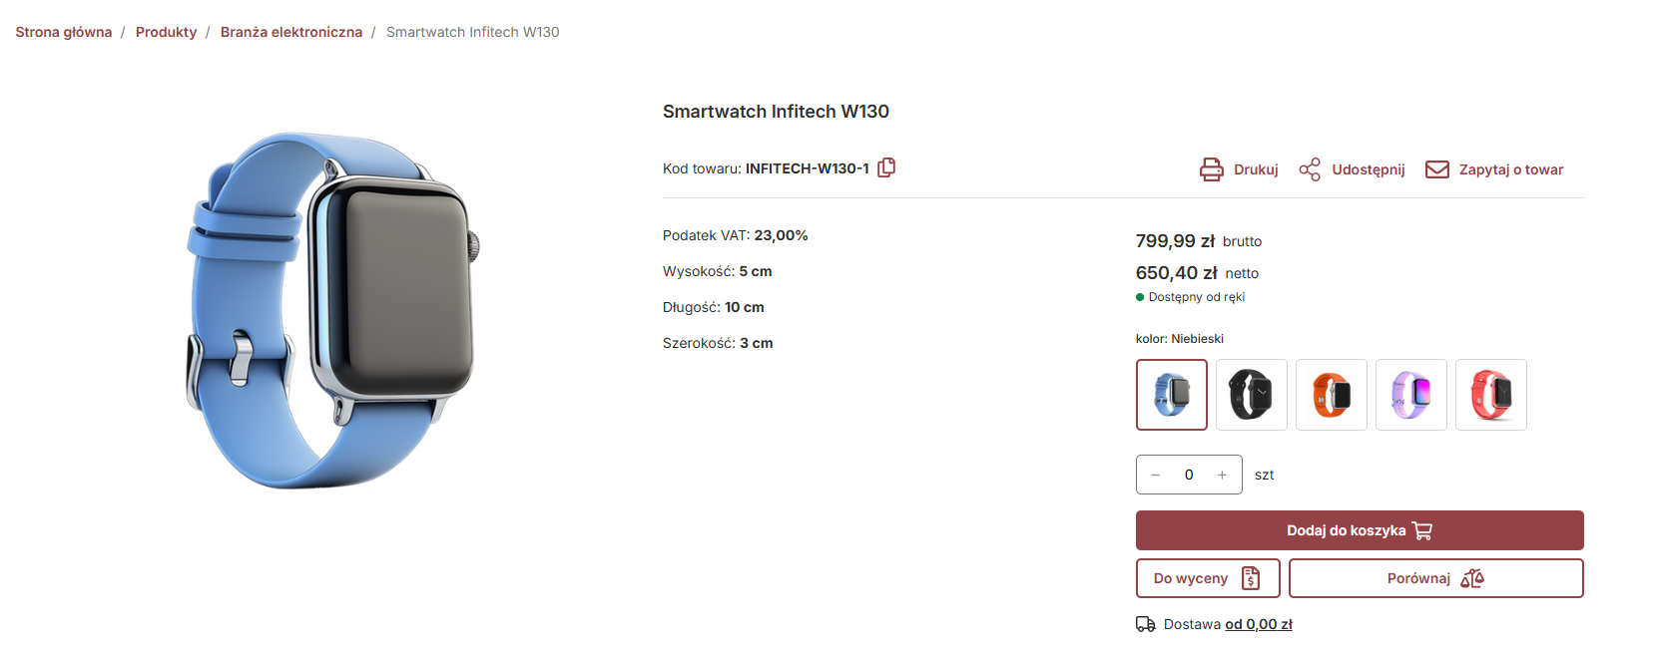Copy the product code INFITECH-W130-1
Screen dimensions: 1659x653
tap(886, 167)
